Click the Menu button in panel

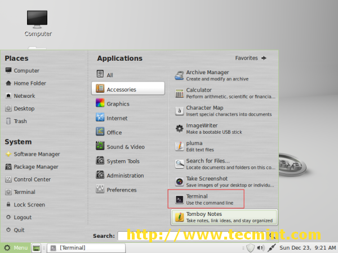(x=16, y=248)
